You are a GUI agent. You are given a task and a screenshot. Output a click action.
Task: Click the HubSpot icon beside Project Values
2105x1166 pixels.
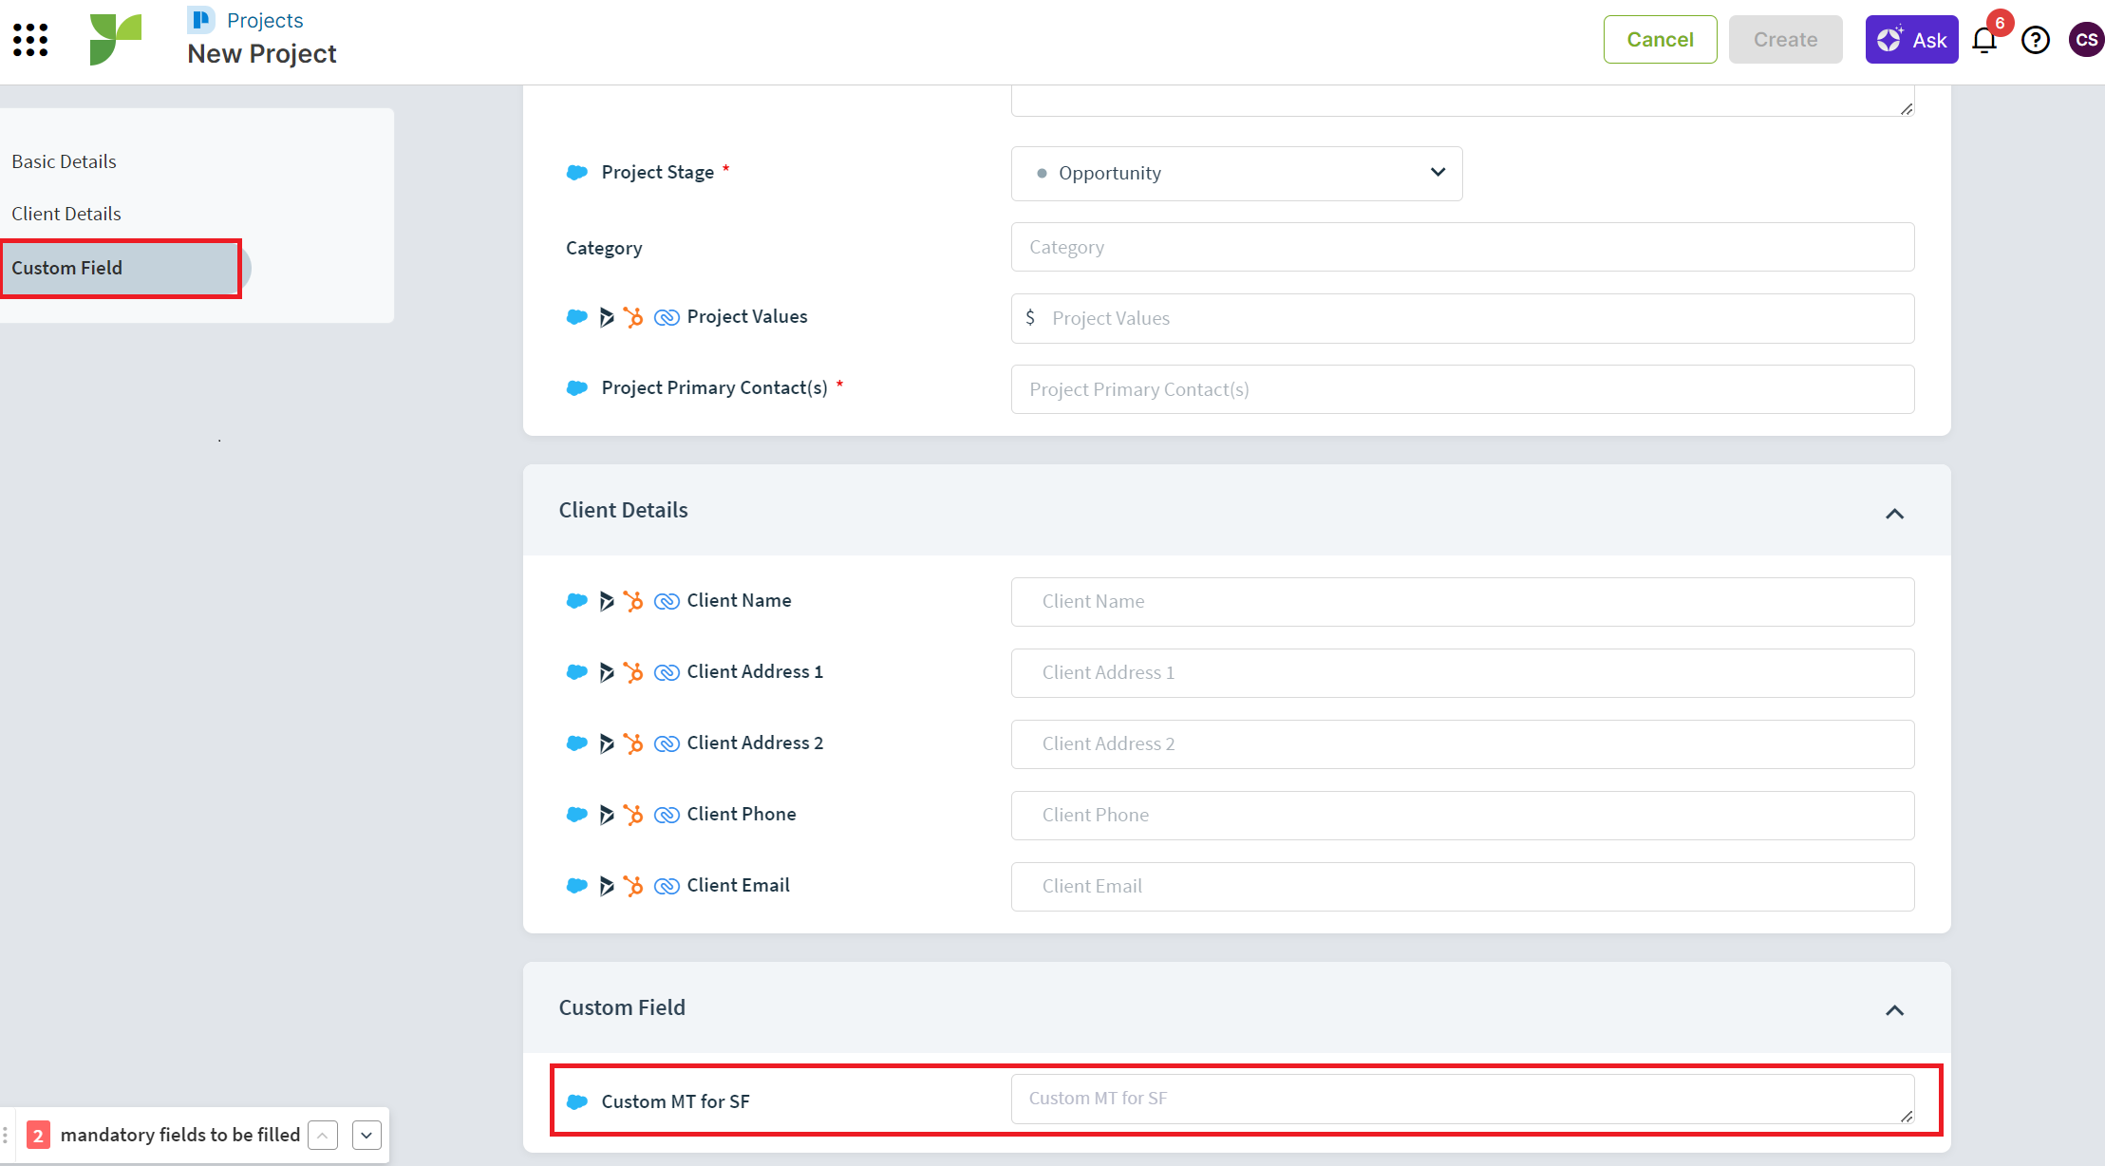pyautogui.click(x=633, y=317)
